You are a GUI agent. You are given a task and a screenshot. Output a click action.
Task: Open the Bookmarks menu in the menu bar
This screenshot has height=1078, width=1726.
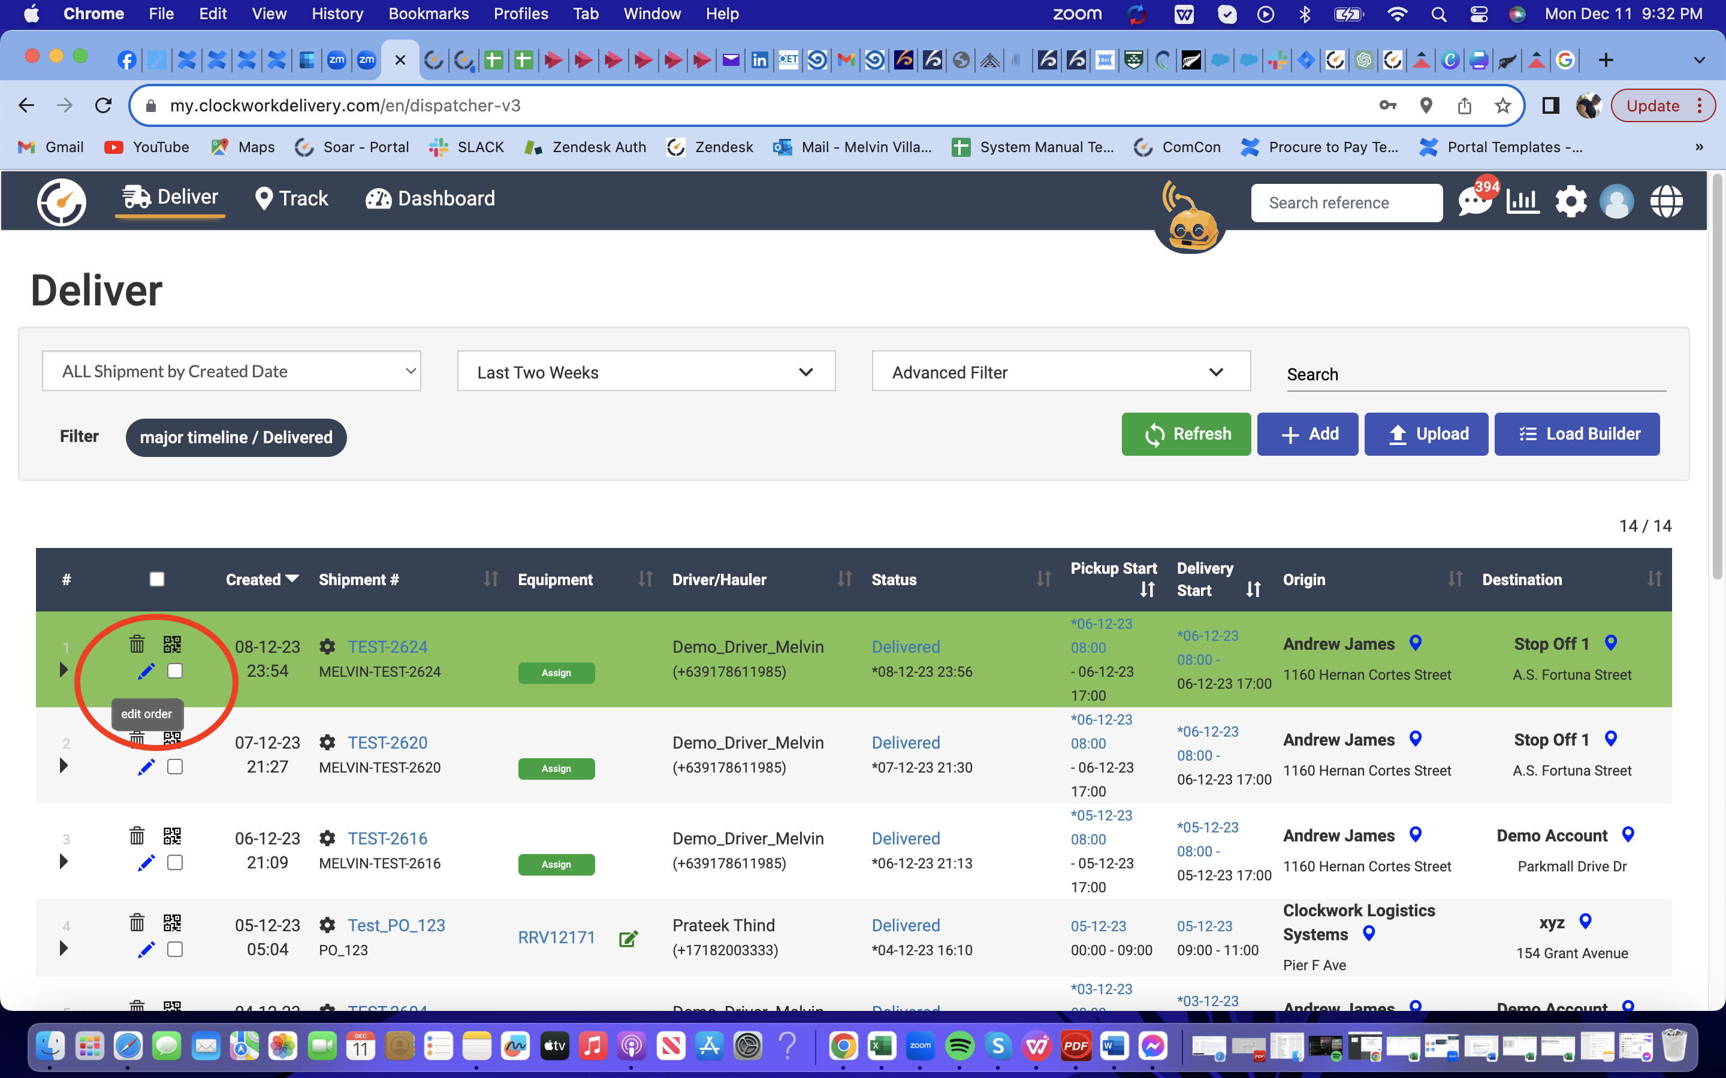click(428, 14)
